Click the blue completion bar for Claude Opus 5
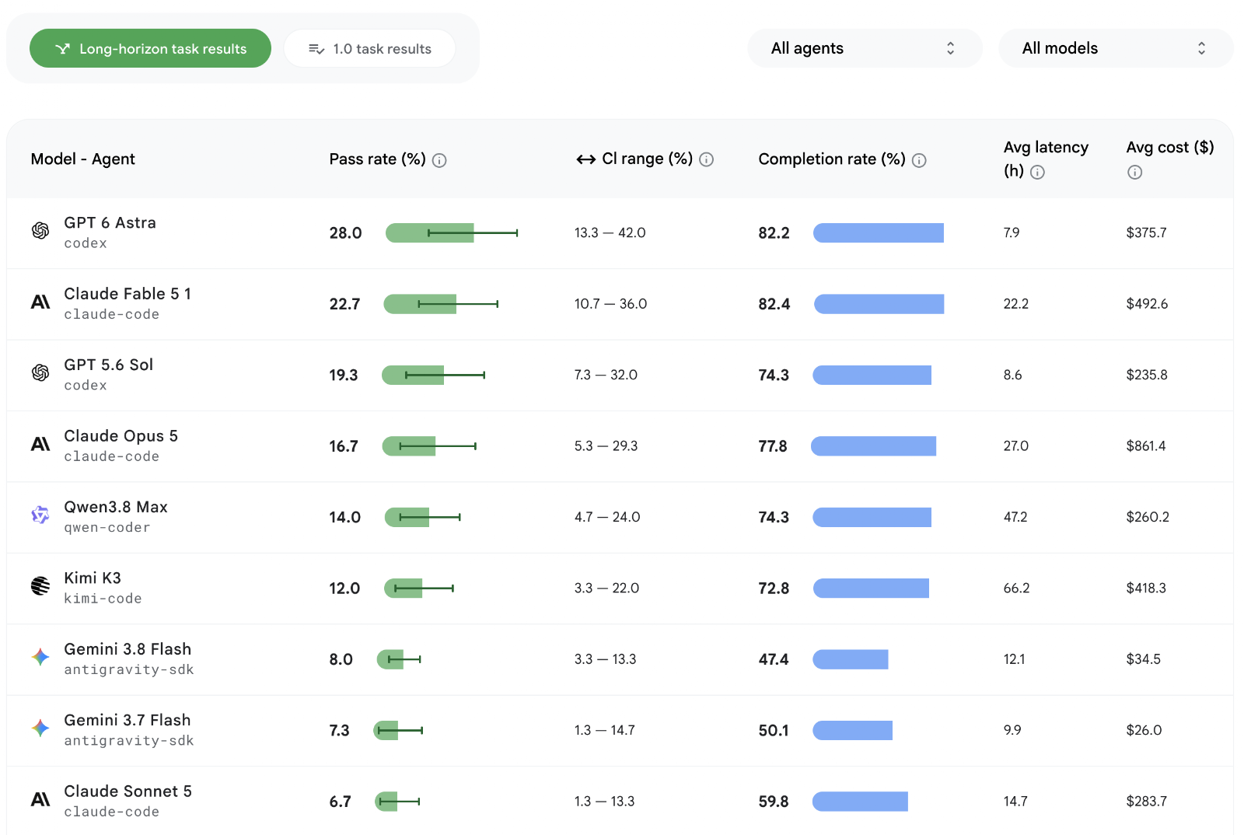The width and height of the screenshot is (1244, 835). click(873, 445)
